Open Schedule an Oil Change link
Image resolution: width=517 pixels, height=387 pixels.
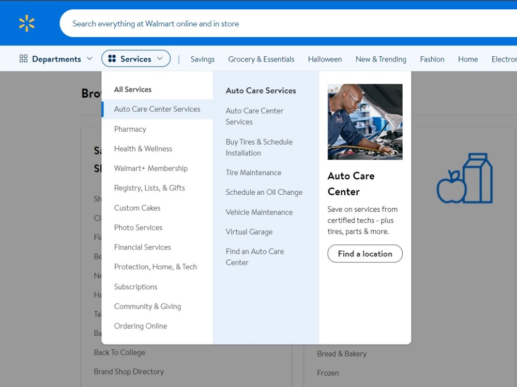point(264,192)
